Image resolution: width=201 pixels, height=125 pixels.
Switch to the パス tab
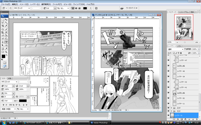[x=180, y=46]
